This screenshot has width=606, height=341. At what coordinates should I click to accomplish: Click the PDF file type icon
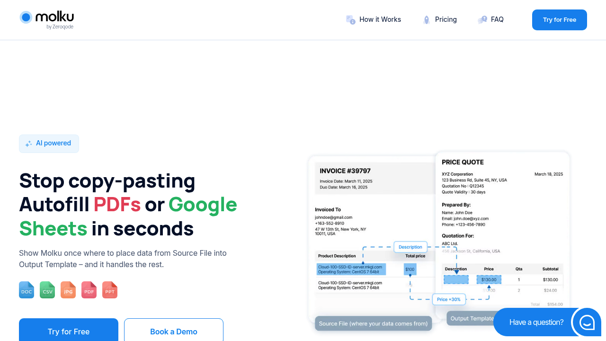pyautogui.click(x=89, y=290)
